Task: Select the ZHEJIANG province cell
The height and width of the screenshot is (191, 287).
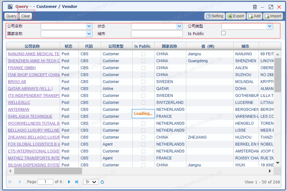Action: (210, 137)
